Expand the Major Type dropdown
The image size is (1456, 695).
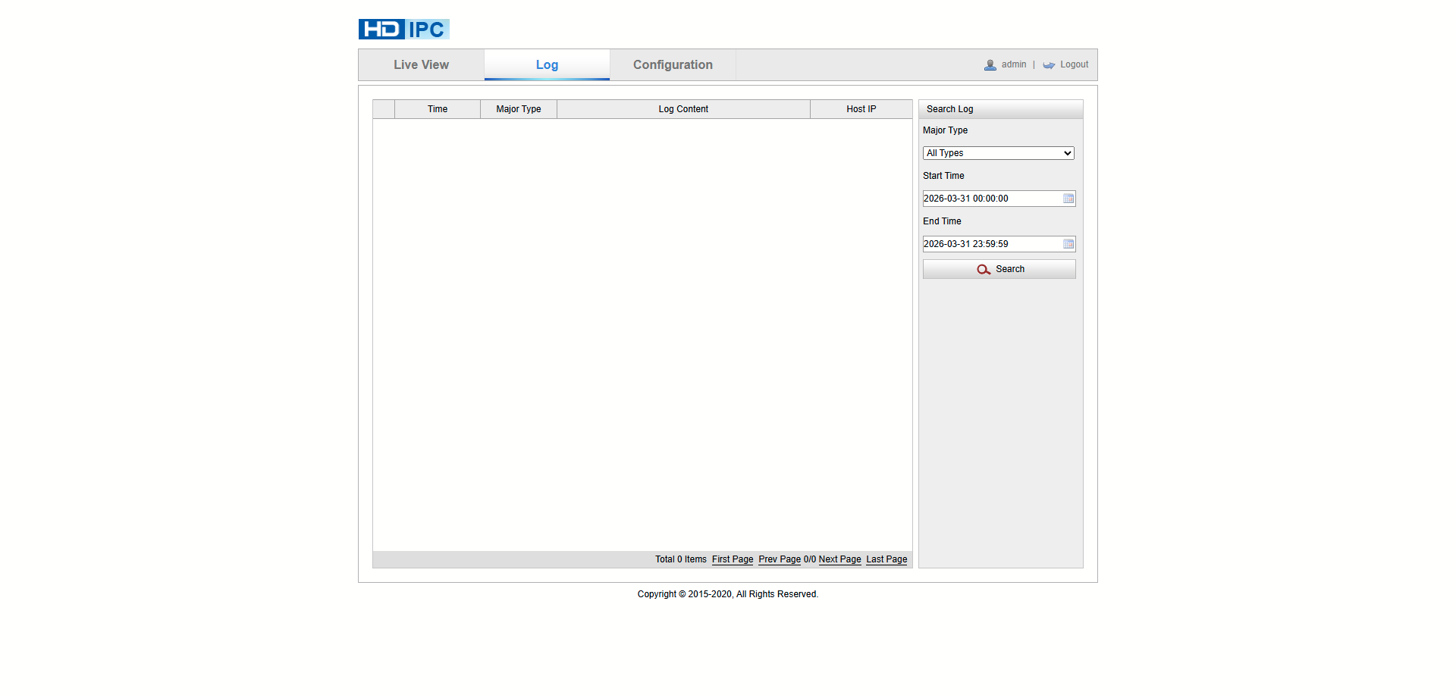tap(998, 153)
